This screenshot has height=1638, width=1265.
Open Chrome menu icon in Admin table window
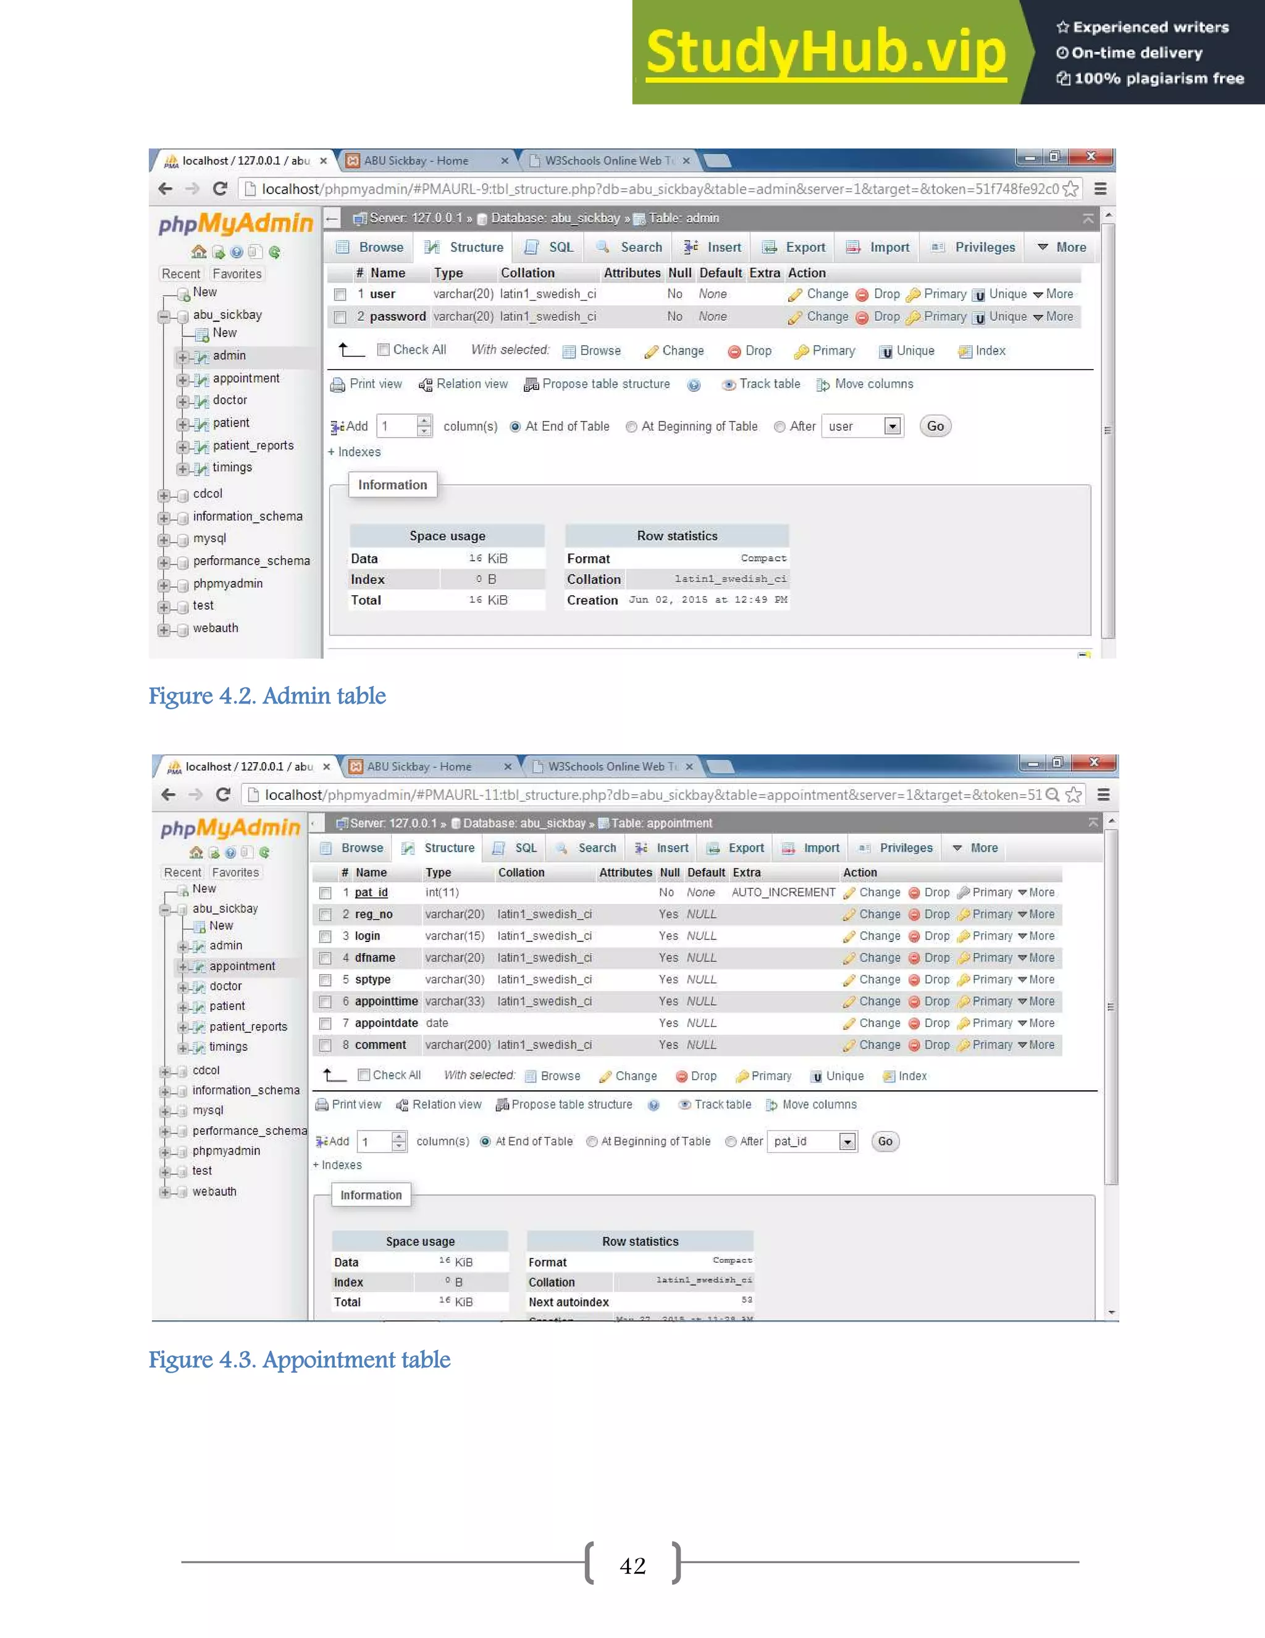(x=1100, y=189)
